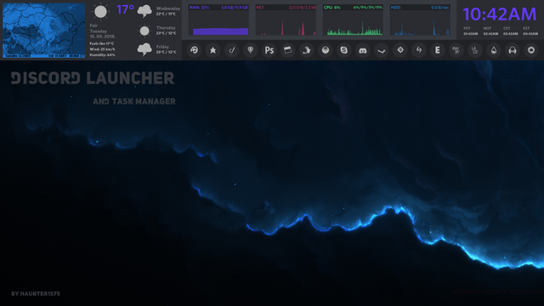
Task: Click the balloon icon in launcher
Action: pyautogui.click(x=251, y=50)
